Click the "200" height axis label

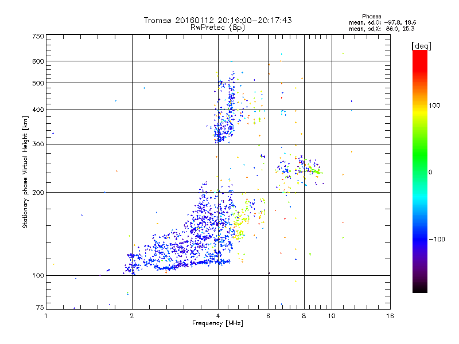coord(38,193)
